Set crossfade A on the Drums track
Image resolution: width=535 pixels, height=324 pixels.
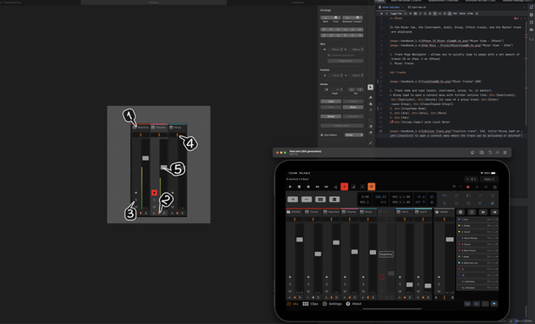[307, 298]
